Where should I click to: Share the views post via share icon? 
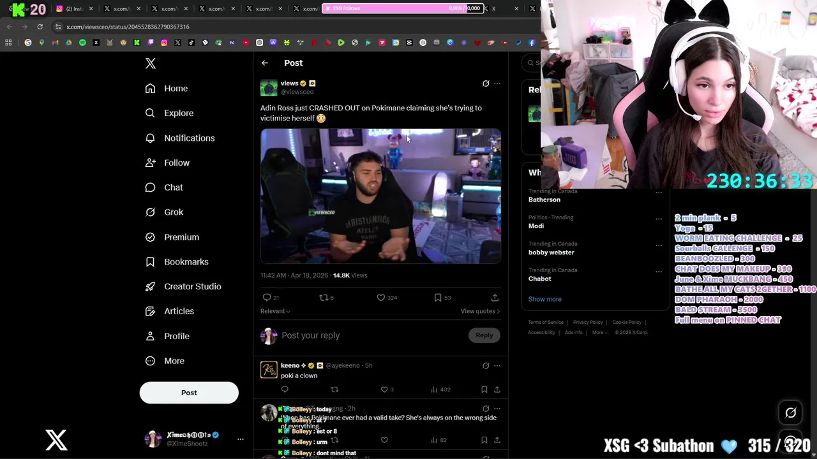495,298
